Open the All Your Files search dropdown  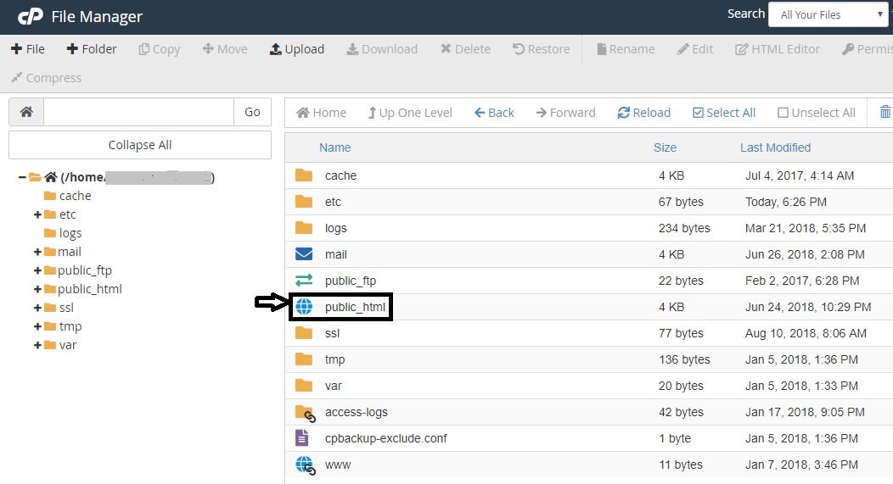tap(828, 14)
